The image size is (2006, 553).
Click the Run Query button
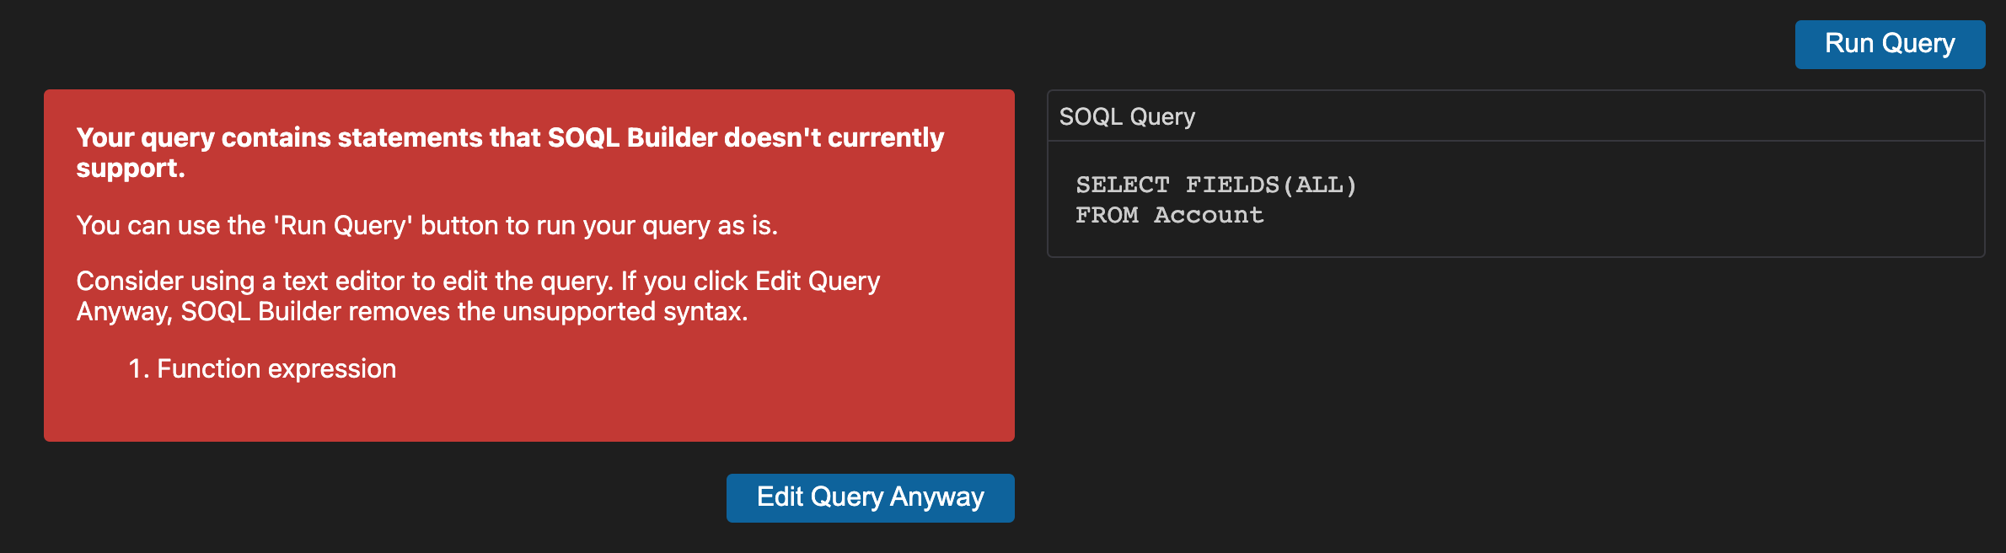(x=1890, y=43)
